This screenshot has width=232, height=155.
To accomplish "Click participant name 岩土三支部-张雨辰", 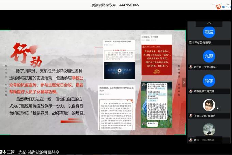I will coord(203,43).
